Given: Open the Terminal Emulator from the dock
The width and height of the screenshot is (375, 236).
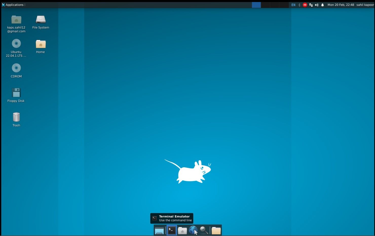Looking at the screenshot, I should click(x=171, y=230).
